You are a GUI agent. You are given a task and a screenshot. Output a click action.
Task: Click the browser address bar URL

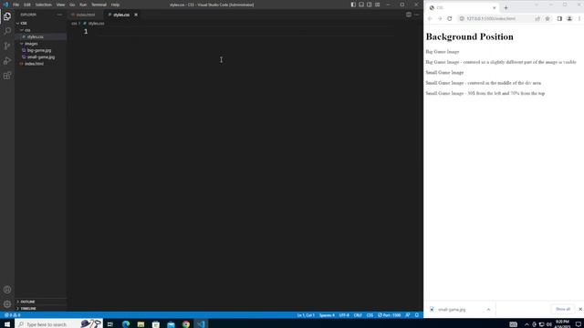click(x=491, y=18)
